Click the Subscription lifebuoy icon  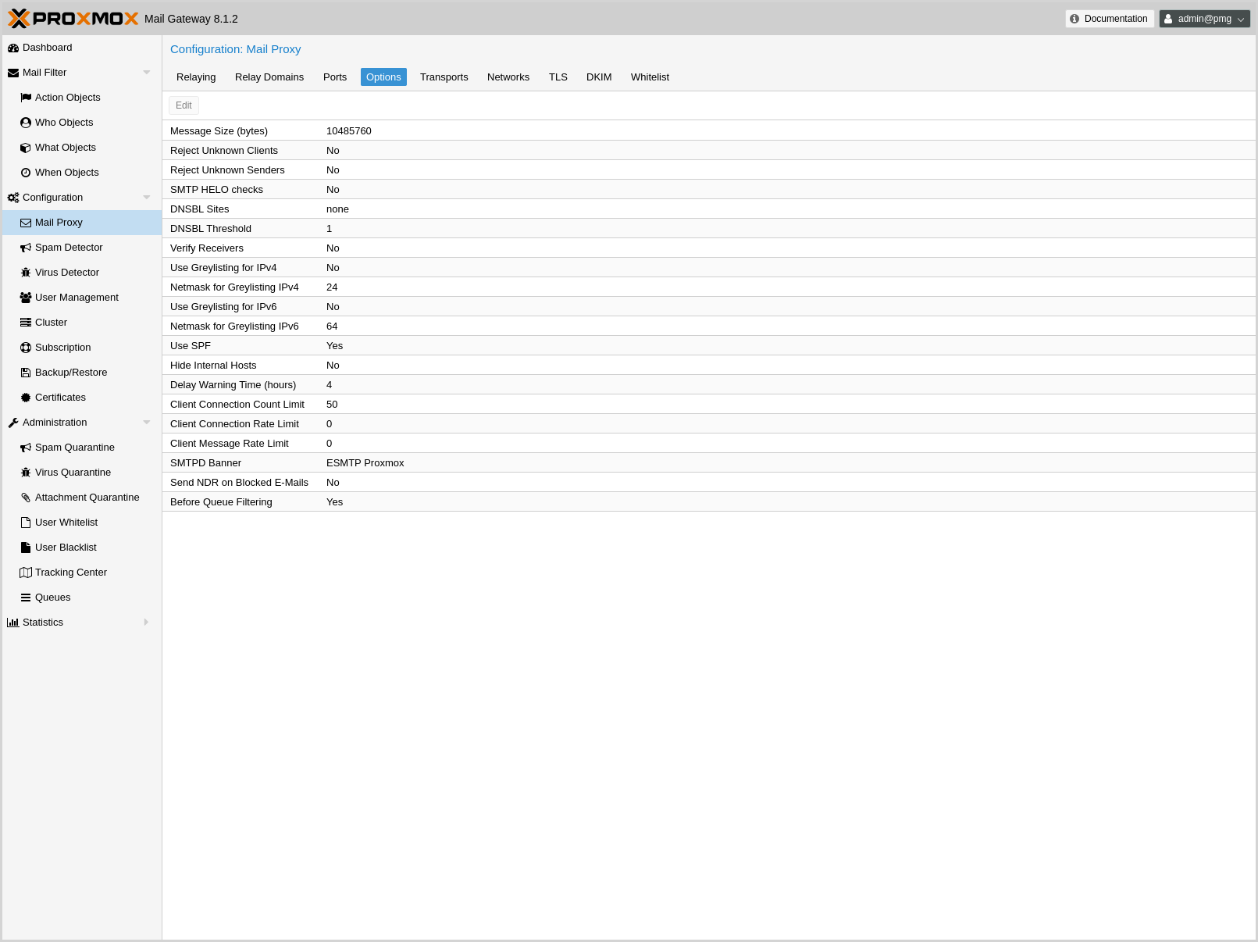point(26,348)
